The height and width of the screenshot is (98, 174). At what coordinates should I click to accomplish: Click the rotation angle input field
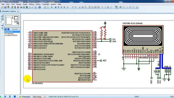(x=2, y=22)
